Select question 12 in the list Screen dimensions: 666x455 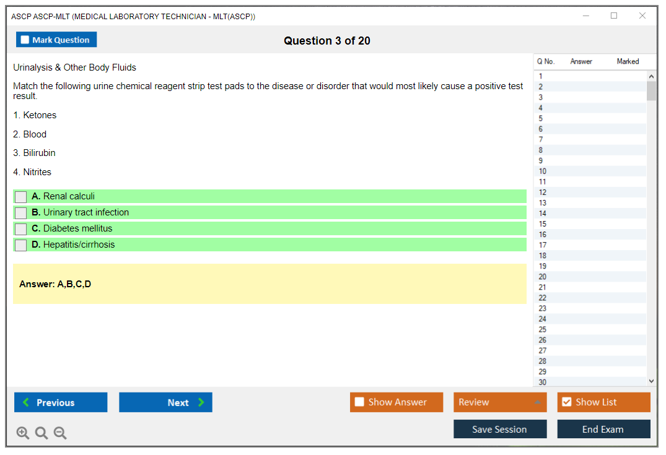(x=543, y=193)
